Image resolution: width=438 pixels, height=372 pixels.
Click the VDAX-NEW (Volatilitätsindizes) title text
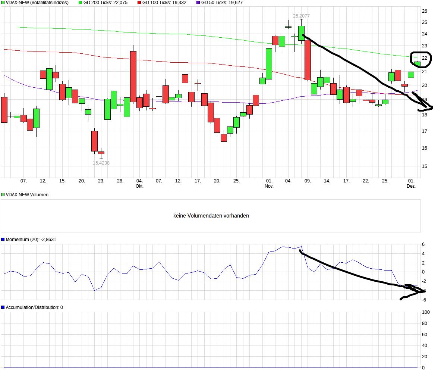pyautogui.click(x=37, y=3)
